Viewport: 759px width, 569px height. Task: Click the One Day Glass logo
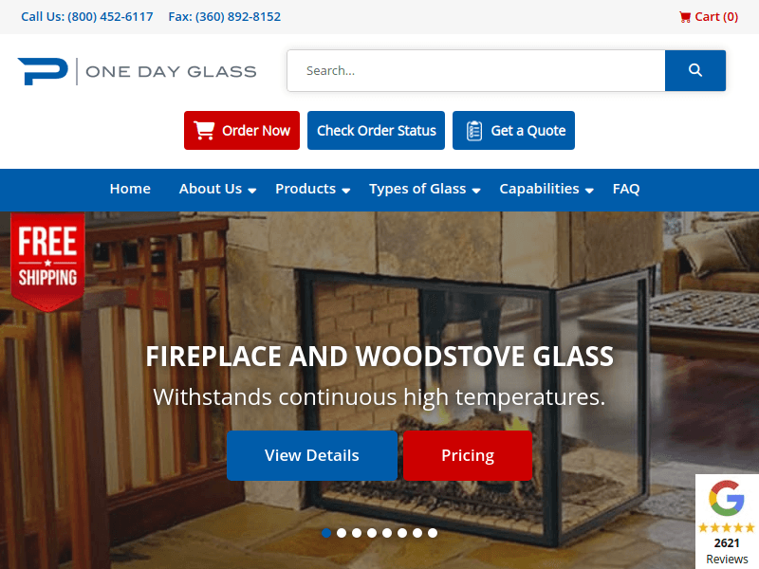(x=137, y=71)
